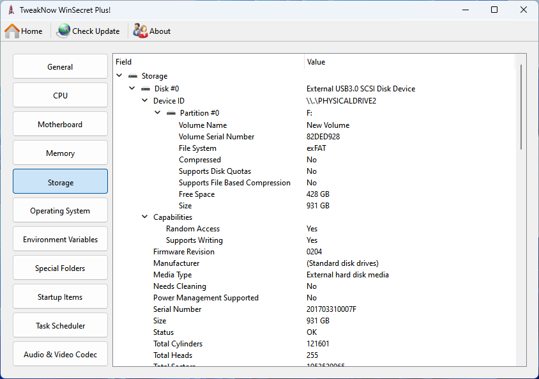Image resolution: width=539 pixels, height=379 pixels.
Task: Click the value External USB3.0 SCSI Disk Device
Action: tap(361, 89)
